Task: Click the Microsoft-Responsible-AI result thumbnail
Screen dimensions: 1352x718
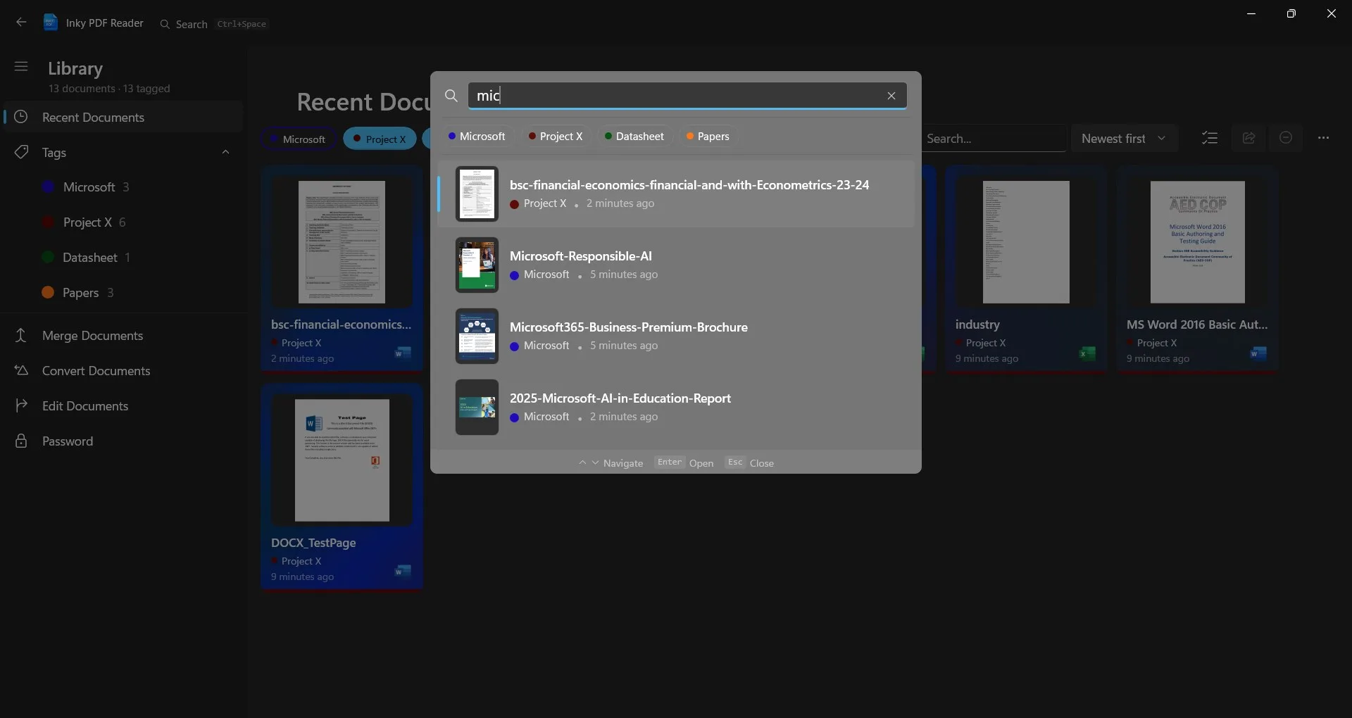Action: click(x=477, y=265)
